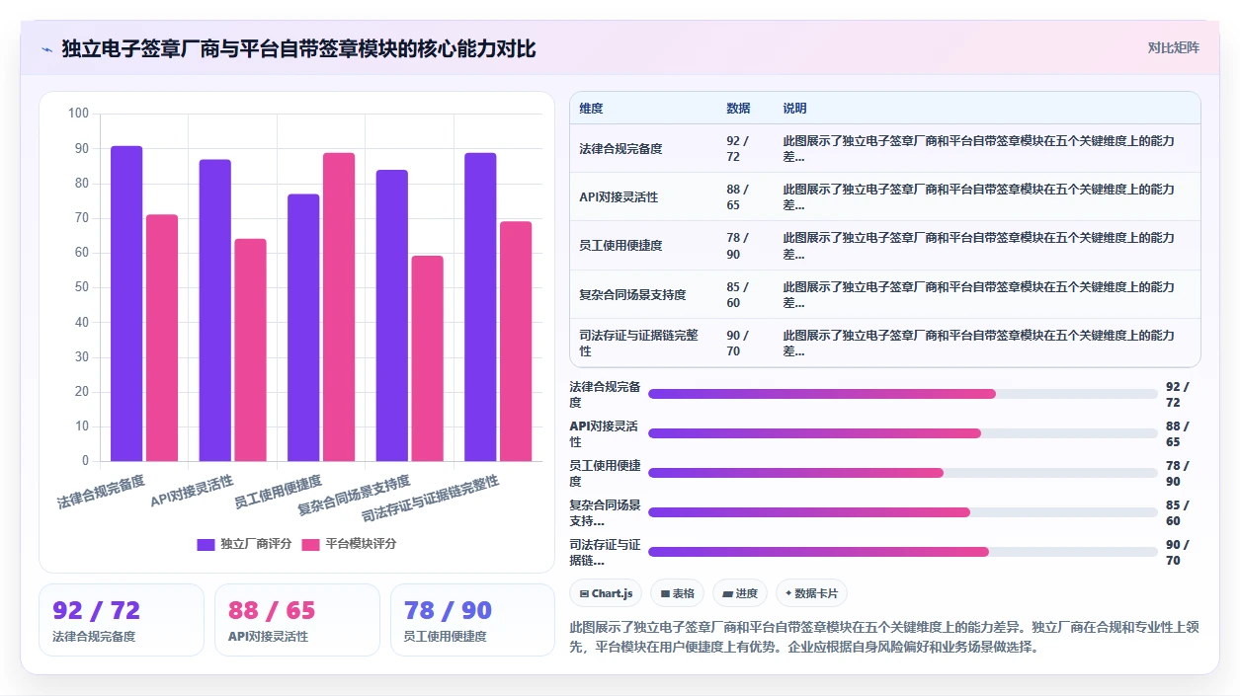Screen dimensions: 1240x696
Task: Click the 88 / 65 value in the table
Action: coord(737,196)
